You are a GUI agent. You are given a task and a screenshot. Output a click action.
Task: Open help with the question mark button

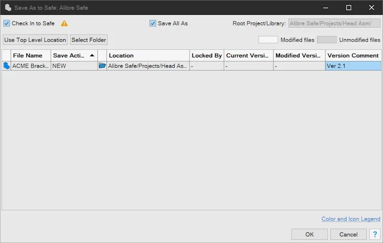tap(375, 234)
